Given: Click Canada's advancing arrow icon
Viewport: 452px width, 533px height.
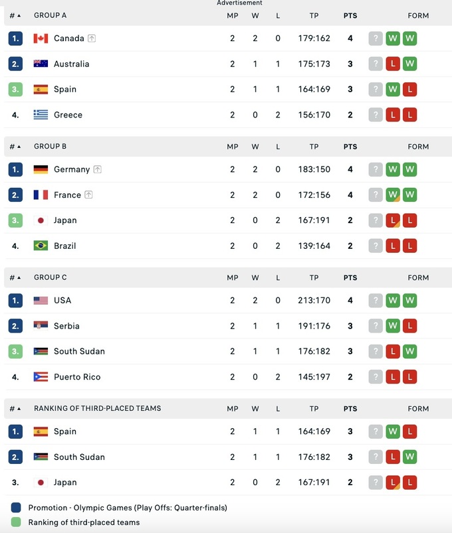Looking at the screenshot, I should pos(92,38).
